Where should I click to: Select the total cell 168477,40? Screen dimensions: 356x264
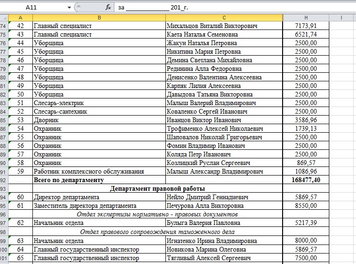tap(305, 180)
